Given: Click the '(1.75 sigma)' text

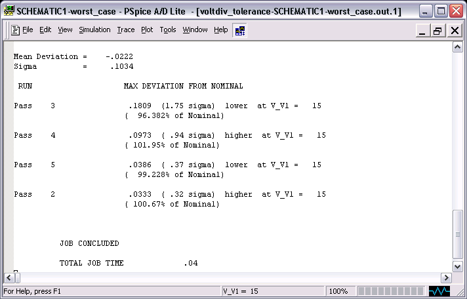Looking at the screenshot, I should [x=188, y=106].
